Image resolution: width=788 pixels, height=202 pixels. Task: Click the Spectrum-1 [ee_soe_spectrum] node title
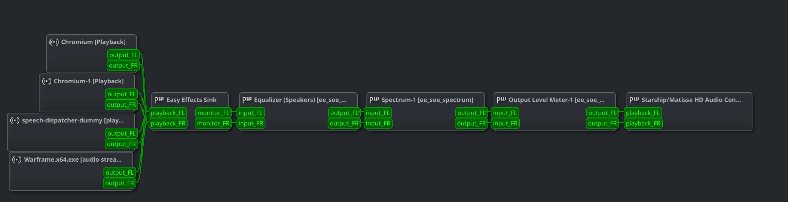pos(427,100)
